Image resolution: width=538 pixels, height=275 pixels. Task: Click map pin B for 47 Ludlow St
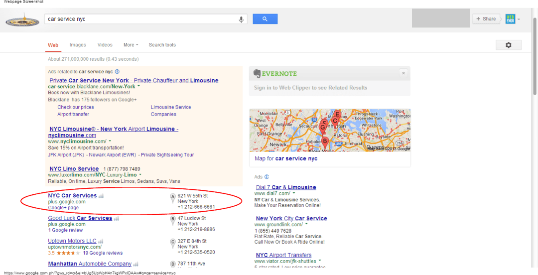pos(173,220)
